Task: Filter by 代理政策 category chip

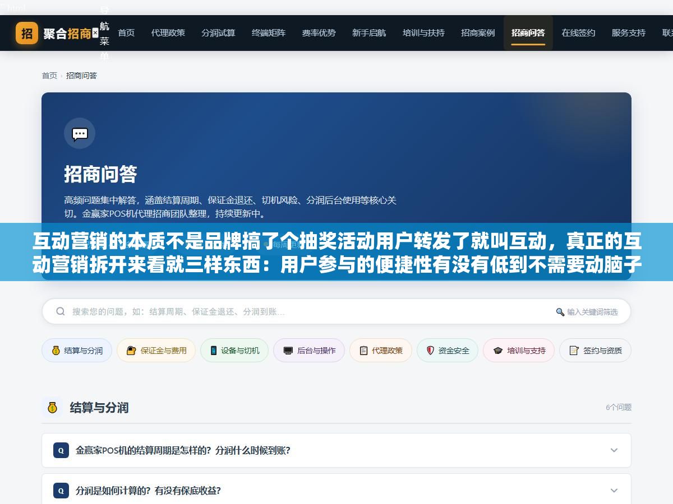Action: pos(381,351)
